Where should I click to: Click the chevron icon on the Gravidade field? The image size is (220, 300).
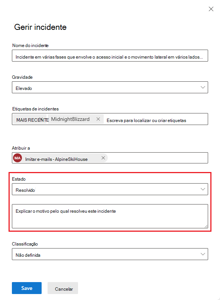pyautogui.click(x=203, y=87)
